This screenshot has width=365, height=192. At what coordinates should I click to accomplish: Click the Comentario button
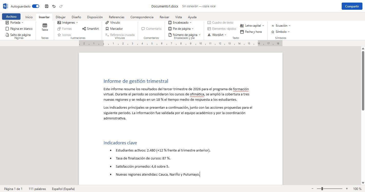(x=151, y=29)
